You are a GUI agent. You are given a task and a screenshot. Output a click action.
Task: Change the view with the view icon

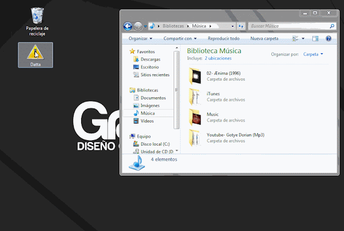(295, 39)
